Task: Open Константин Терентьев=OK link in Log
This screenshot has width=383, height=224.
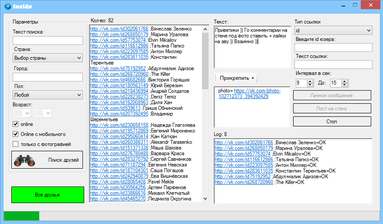Action: click(x=244, y=171)
